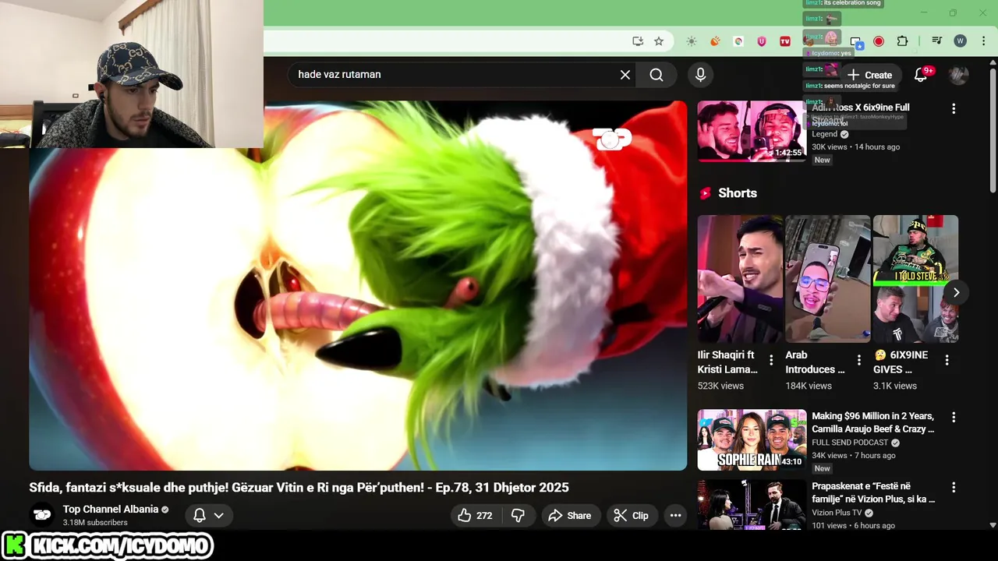998x561 pixels.
Task: Play the Sophie Rain podcast thumbnail
Action: click(752, 440)
